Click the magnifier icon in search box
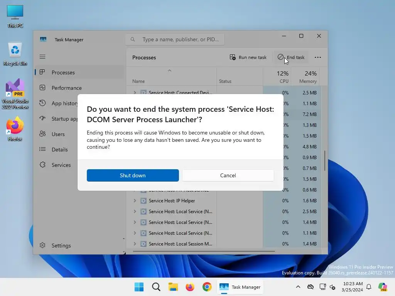This screenshot has height=296, width=395. point(133,40)
